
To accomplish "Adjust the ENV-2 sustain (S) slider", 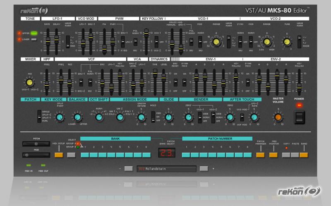I will pyautogui.click(x=277, y=75).
